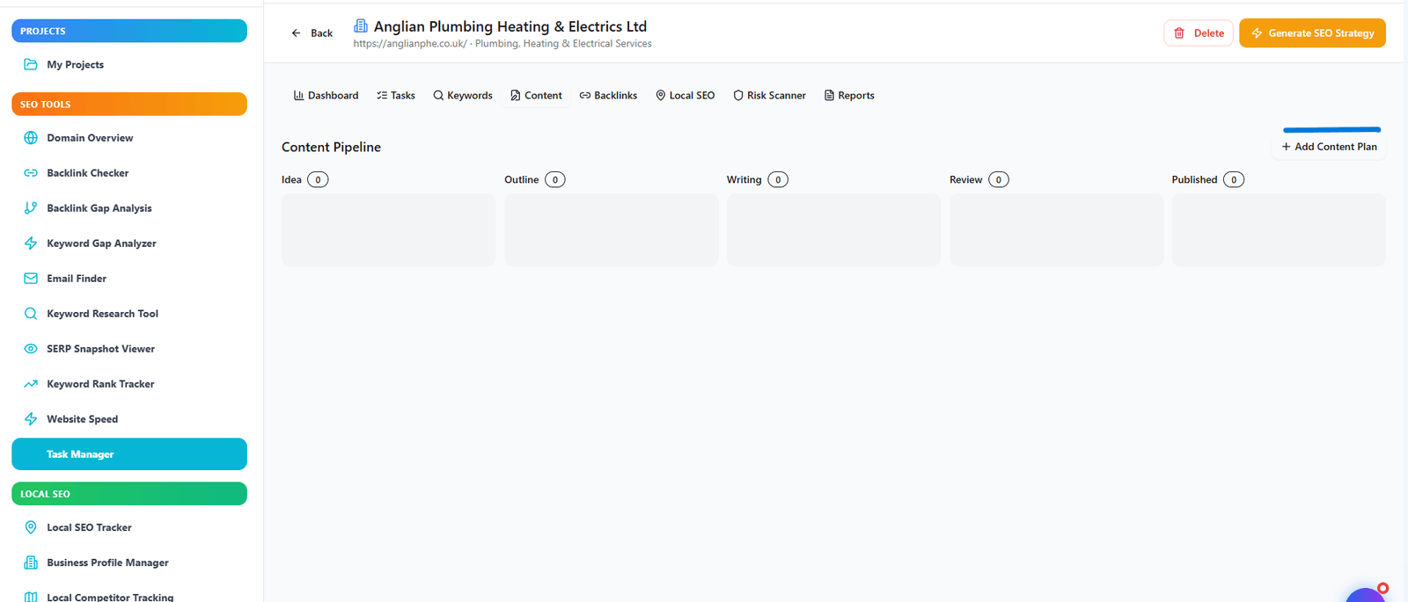Screen dimensions: 1408x602
Task: Open Keyword Gap Analyzer tool
Action: tap(129, 243)
